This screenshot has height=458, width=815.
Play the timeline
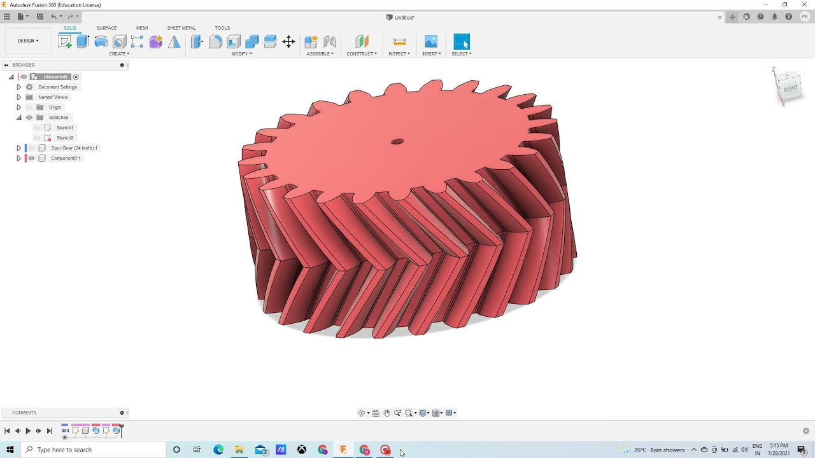tap(28, 431)
